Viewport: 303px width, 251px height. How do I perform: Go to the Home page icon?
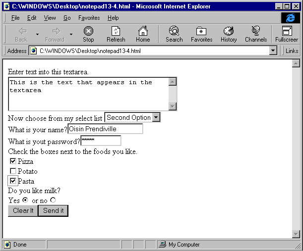pos(143,31)
